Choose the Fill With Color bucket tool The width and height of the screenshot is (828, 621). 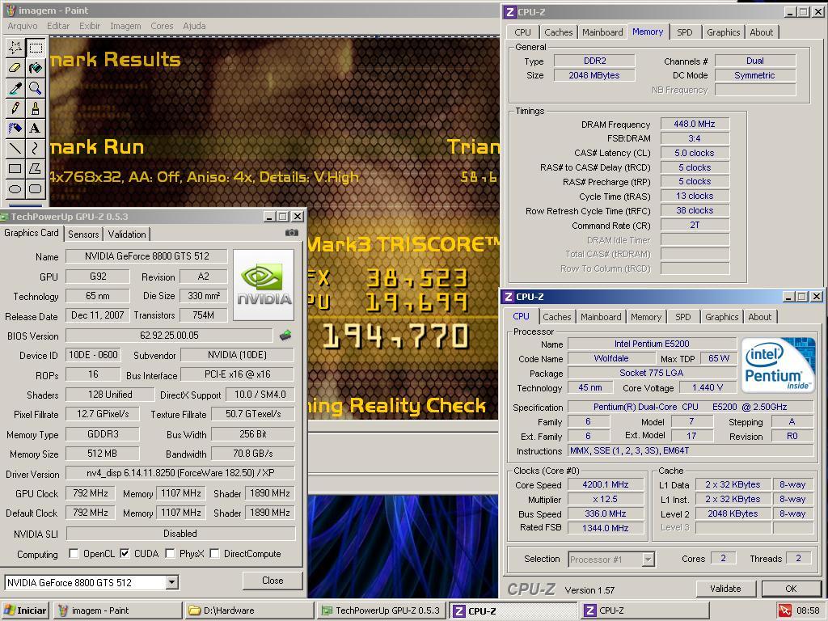[36, 68]
